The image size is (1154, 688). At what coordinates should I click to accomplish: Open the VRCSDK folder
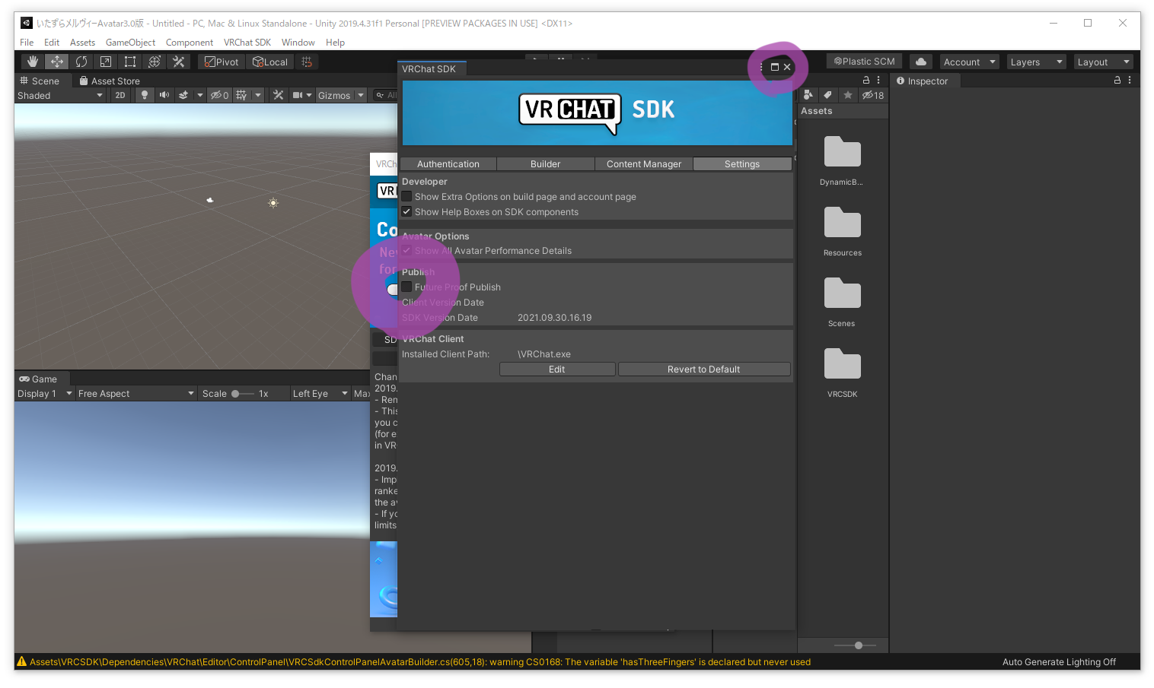pos(842,372)
